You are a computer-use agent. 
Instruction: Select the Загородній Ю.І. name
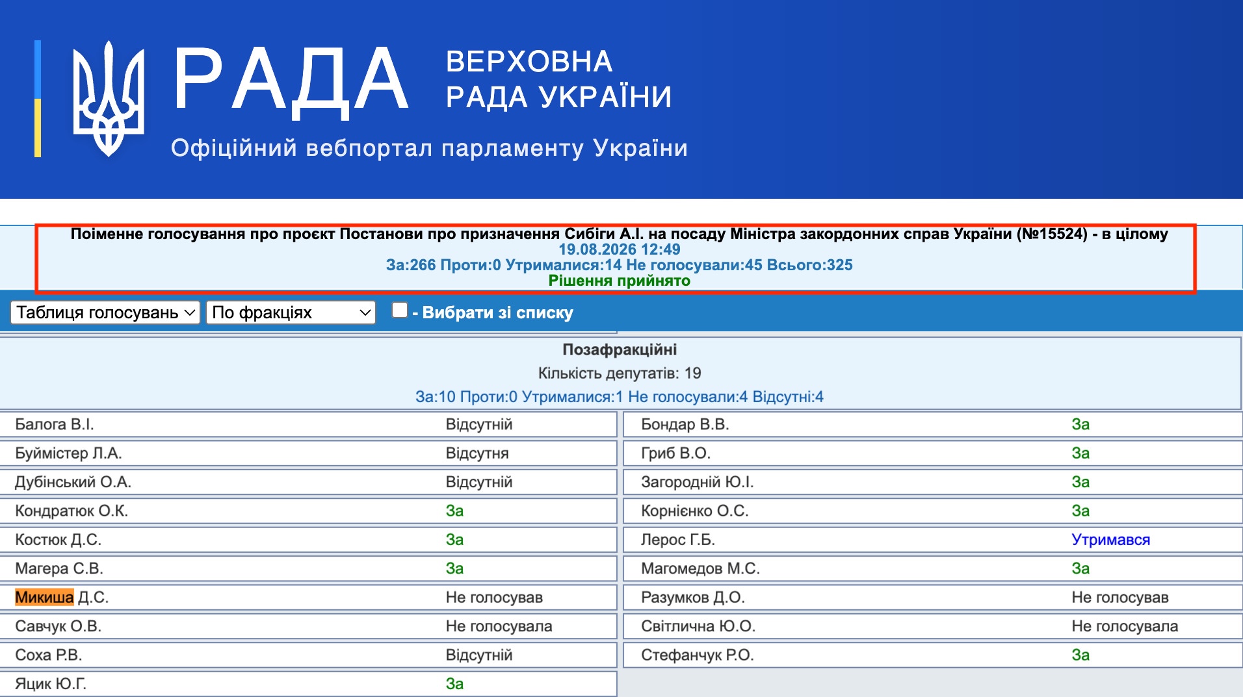(x=698, y=482)
